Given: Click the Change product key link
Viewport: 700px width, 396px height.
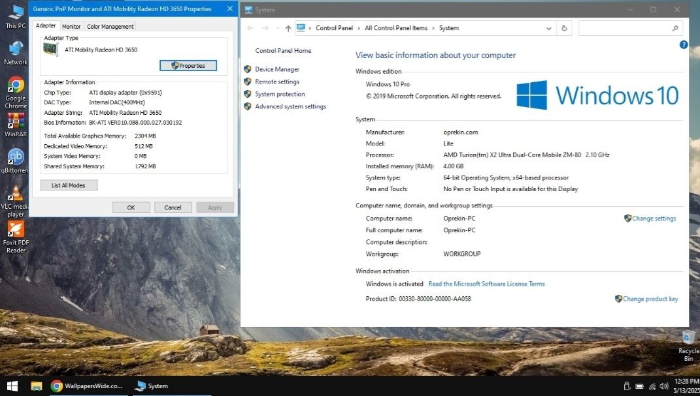Looking at the screenshot, I should [x=650, y=299].
